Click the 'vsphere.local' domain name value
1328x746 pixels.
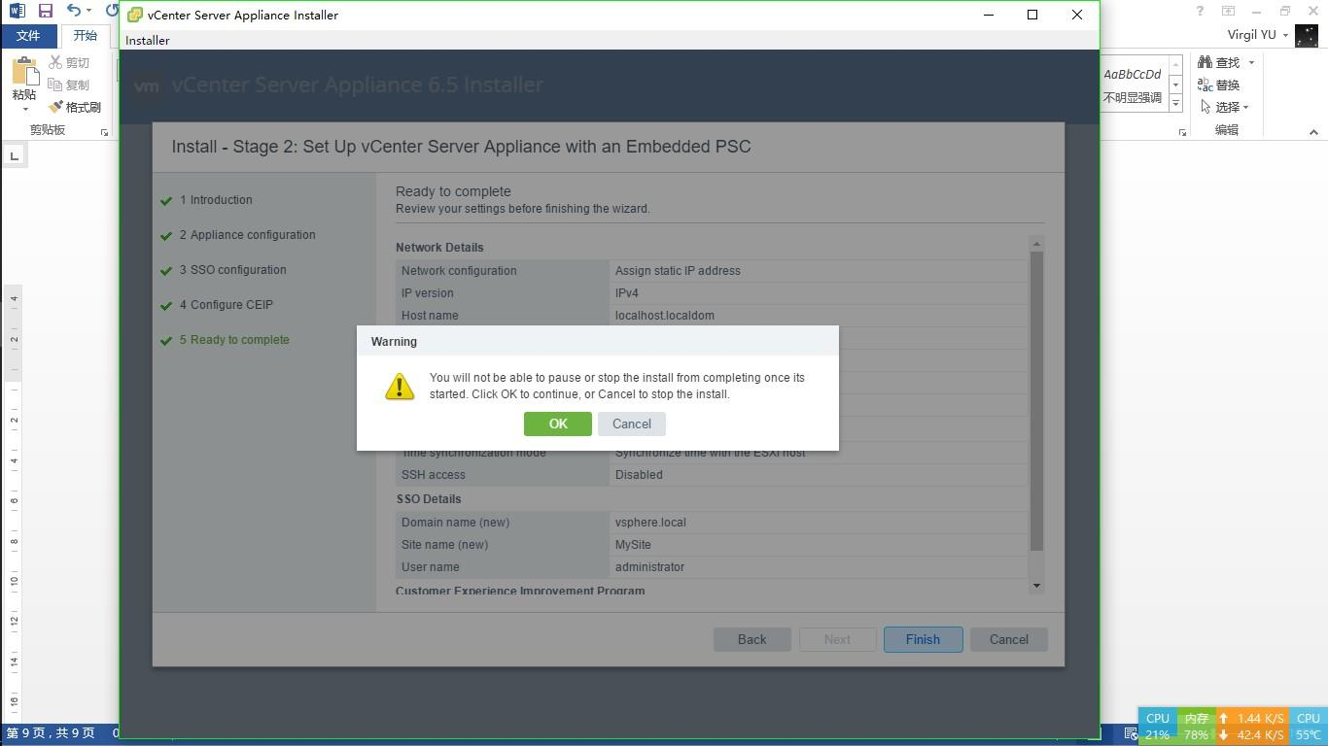point(650,523)
